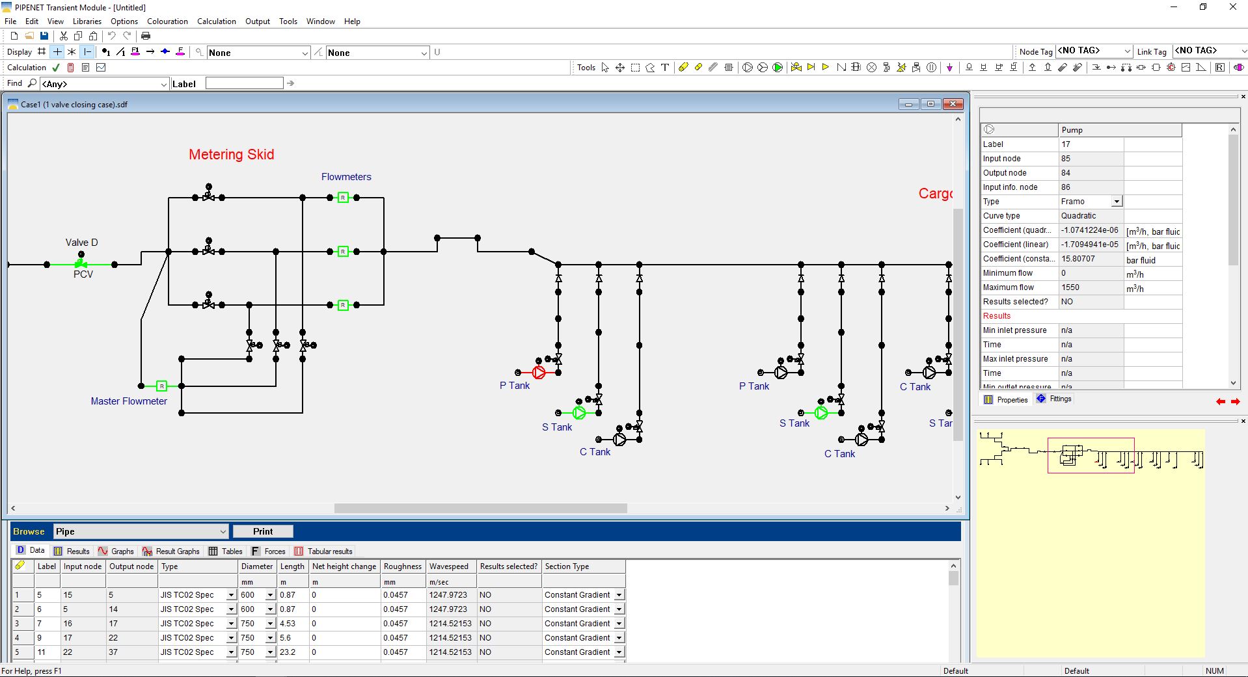Select the yellow pipe drawing tool
1248x677 pixels.
(x=683, y=67)
